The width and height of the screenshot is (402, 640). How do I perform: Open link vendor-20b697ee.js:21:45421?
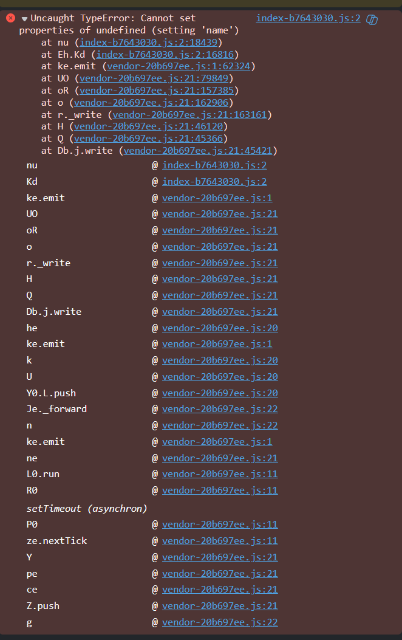point(198,151)
